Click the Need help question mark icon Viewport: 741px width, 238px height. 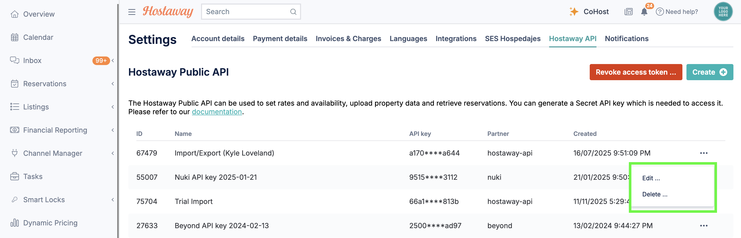point(660,12)
